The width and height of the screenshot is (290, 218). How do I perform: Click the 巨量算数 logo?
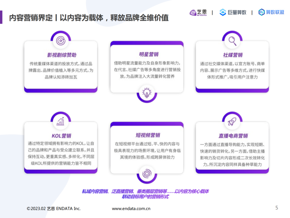(x=233, y=12)
